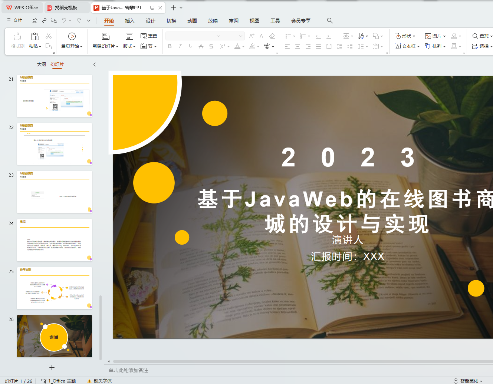Open the font name combo box
The image size is (493, 384).
(x=194, y=36)
